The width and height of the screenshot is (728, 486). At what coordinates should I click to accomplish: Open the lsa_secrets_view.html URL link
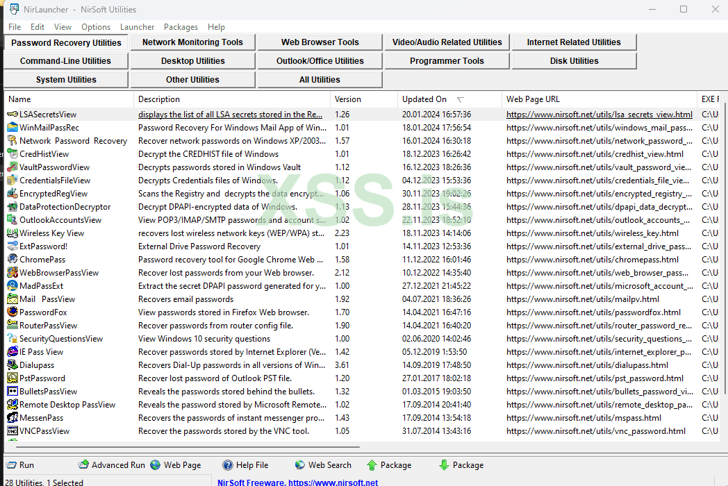(x=599, y=114)
